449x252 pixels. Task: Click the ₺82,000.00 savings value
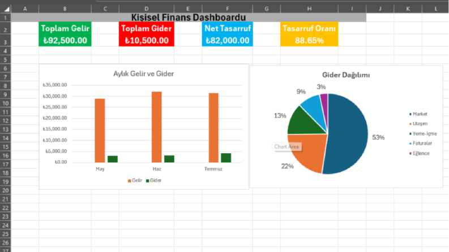pos(228,40)
